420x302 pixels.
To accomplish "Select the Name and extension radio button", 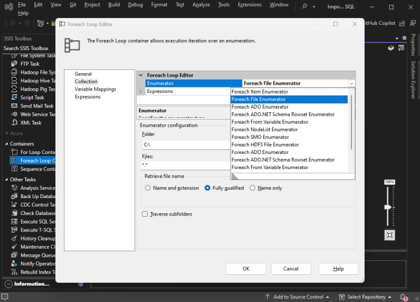I will (148, 188).
